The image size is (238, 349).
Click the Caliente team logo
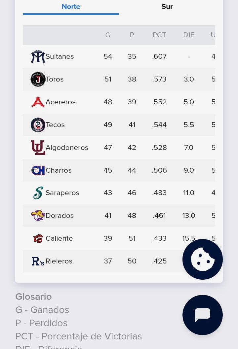[38, 238]
